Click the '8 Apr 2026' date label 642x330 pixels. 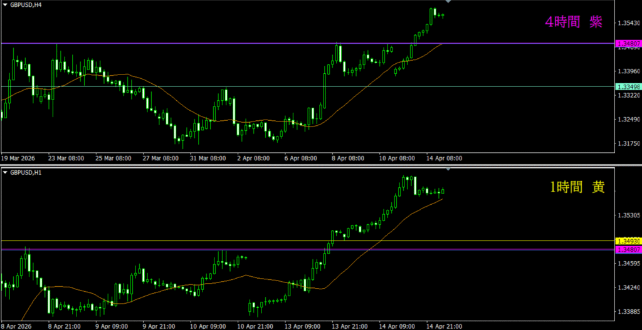pos(17,326)
